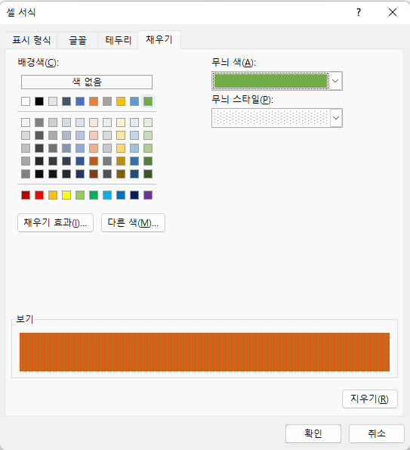The height and width of the screenshot is (450, 410).
Task: Switch to the 테두리 tab
Action: click(118, 40)
